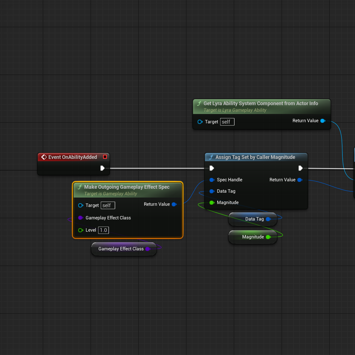Viewport: 355px width, 355px height.
Task: Click the Target pin on Get Lyra Ability System node
Action: tap(200, 121)
